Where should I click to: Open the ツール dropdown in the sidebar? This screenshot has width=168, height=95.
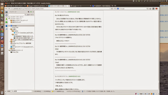(x=30, y=15)
